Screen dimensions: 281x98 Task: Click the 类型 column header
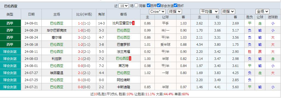(10, 14)
